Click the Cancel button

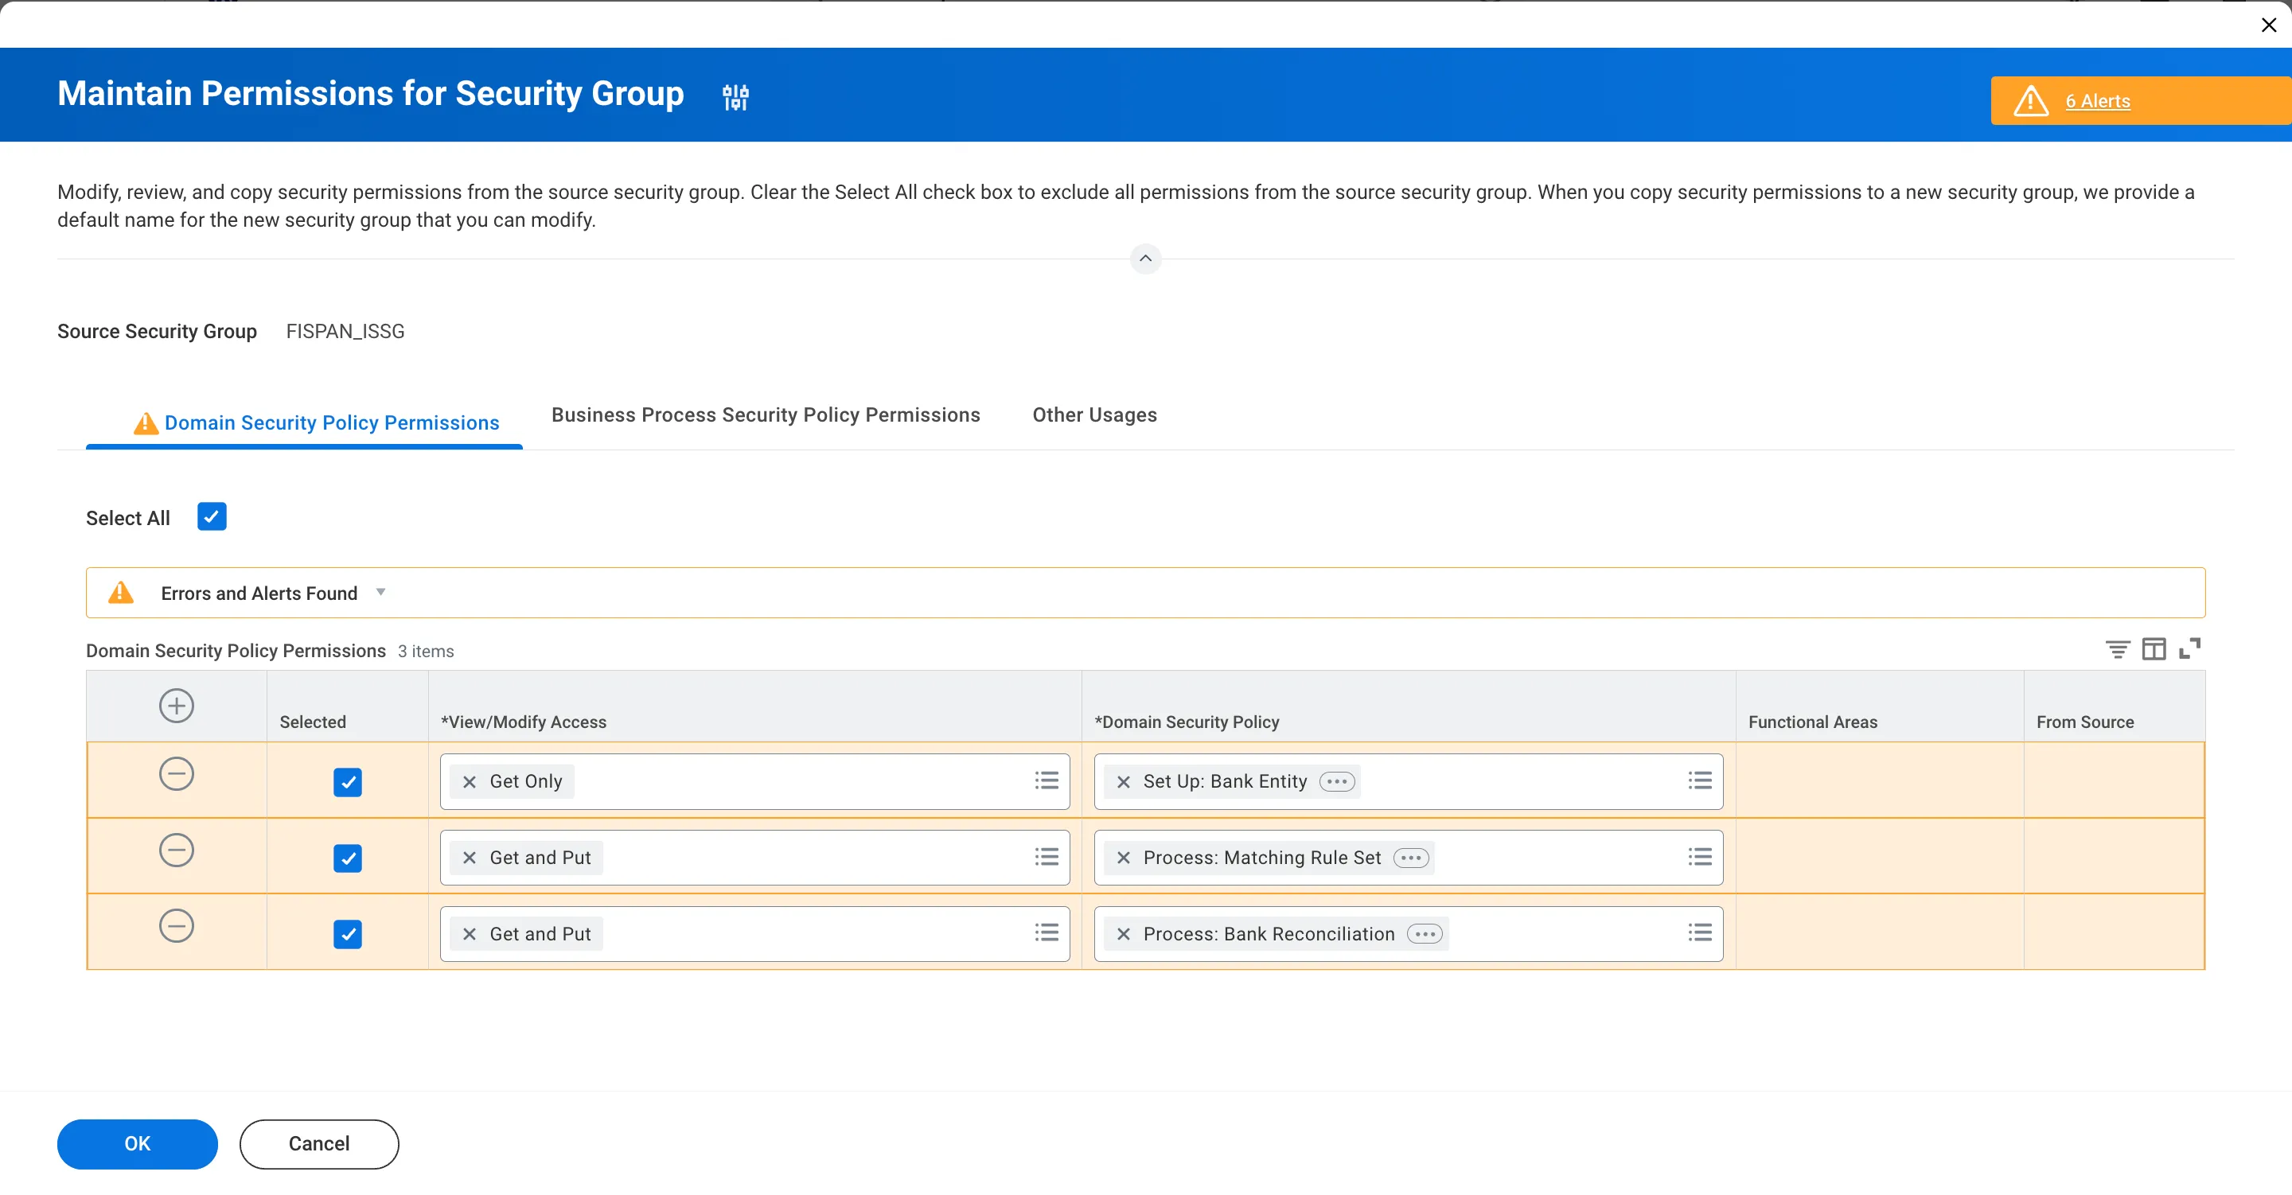(318, 1143)
